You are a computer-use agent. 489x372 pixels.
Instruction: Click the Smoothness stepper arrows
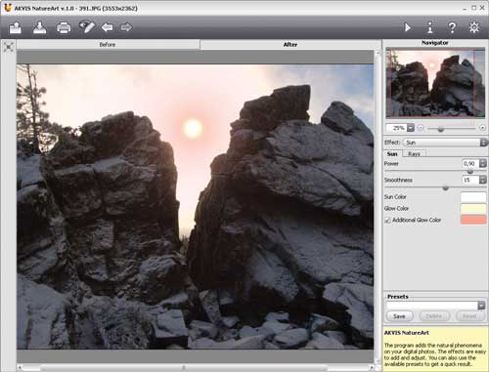coord(483,180)
